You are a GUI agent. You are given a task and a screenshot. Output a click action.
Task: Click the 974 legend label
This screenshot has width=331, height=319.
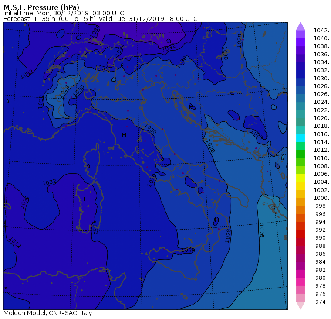tap(322, 302)
